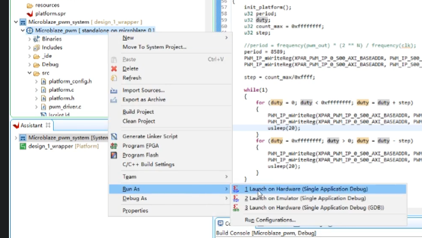The width and height of the screenshot is (422, 238).
Task: Switch to the Assistant tab
Action: (32, 125)
